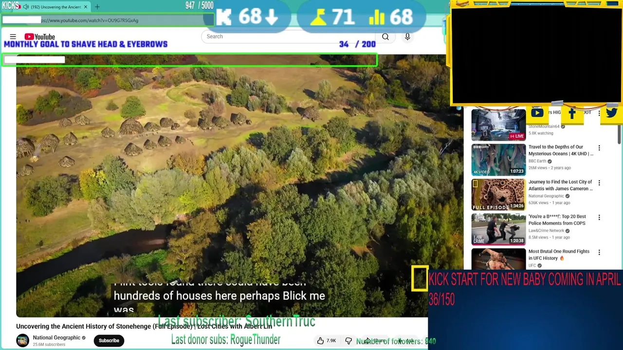Mute the tab via its speaker icon
The height and width of the screenshot is (350, 623).
point(26,7)
